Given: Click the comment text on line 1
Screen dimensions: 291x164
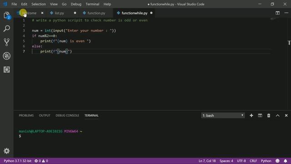Looking at the screenshot, I should click(90, 20).
